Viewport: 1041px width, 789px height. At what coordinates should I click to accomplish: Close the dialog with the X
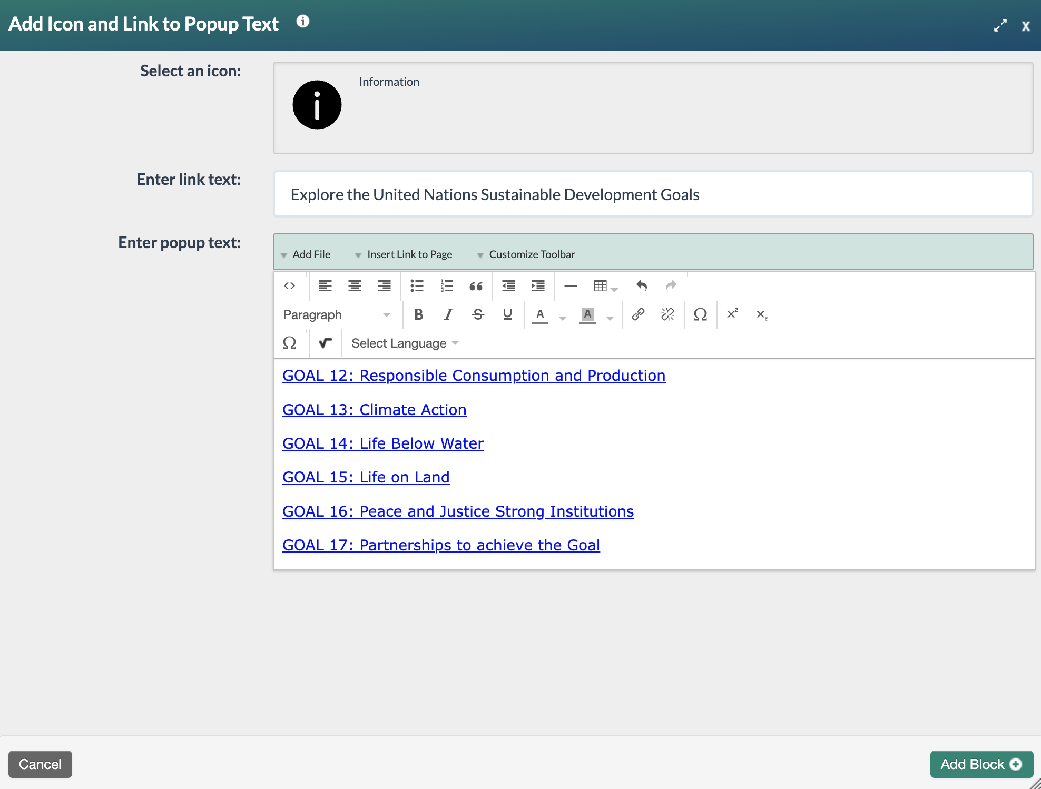pyautogui.click(x=1026, y=26)
